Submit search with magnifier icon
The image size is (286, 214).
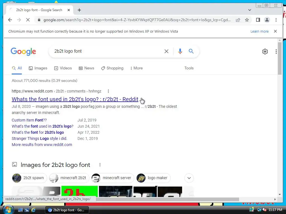191,51
